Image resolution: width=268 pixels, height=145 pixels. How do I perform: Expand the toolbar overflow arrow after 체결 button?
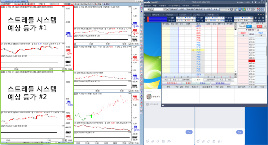coord(226,9)
